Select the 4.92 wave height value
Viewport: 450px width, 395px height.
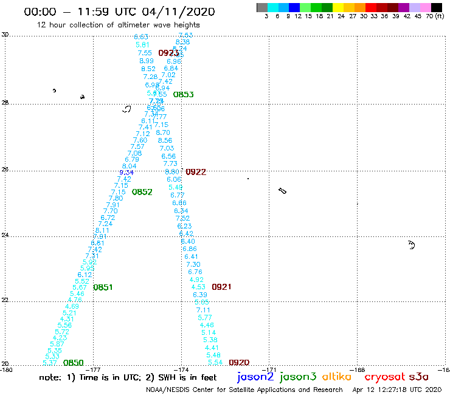click(196, 280)
